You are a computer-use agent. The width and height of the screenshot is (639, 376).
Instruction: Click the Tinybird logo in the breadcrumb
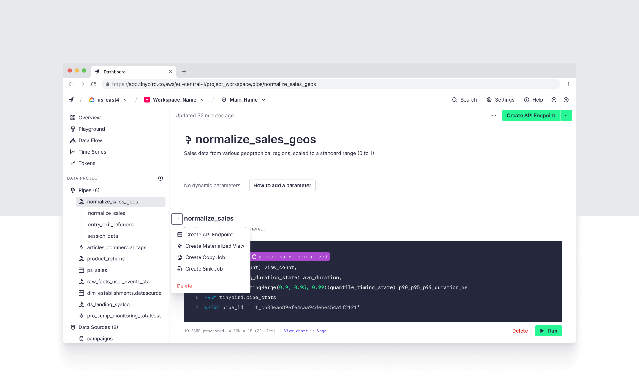[x=71, y=100]
